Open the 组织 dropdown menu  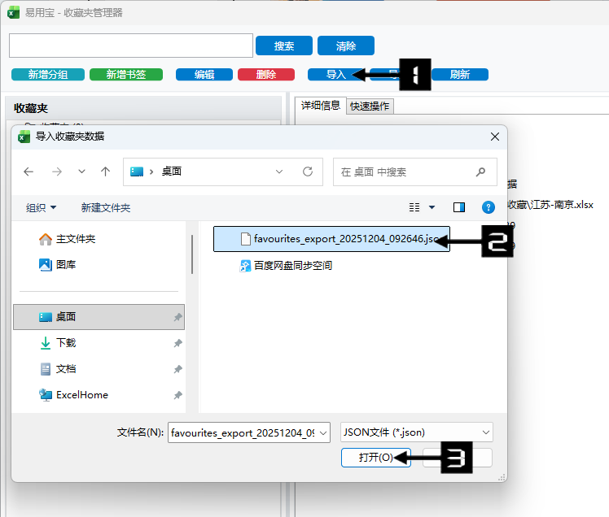[41, 207]
